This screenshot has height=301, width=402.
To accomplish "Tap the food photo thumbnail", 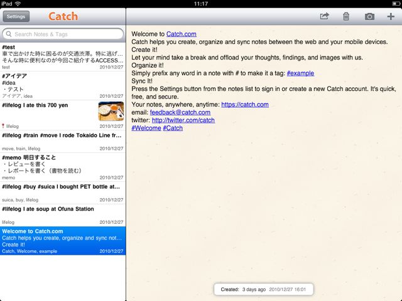I will [x=111, y=111].
